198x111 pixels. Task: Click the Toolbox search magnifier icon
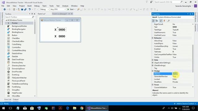pos(33,17)
